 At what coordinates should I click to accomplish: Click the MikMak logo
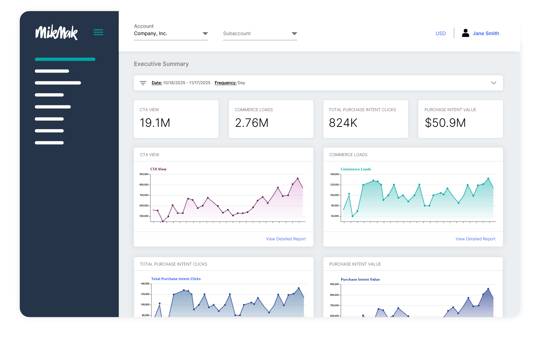(x=56, y=33)
